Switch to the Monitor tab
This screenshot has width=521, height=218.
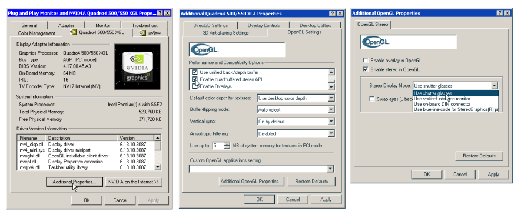[103, 25]
